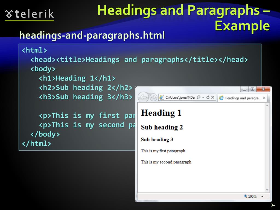
Task: Go back with the browser Back arrow
Action: click(143, 97)
